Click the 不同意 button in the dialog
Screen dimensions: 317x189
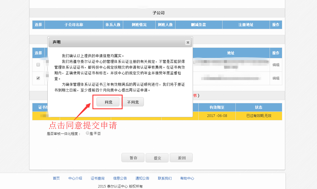tap(133, 102)
